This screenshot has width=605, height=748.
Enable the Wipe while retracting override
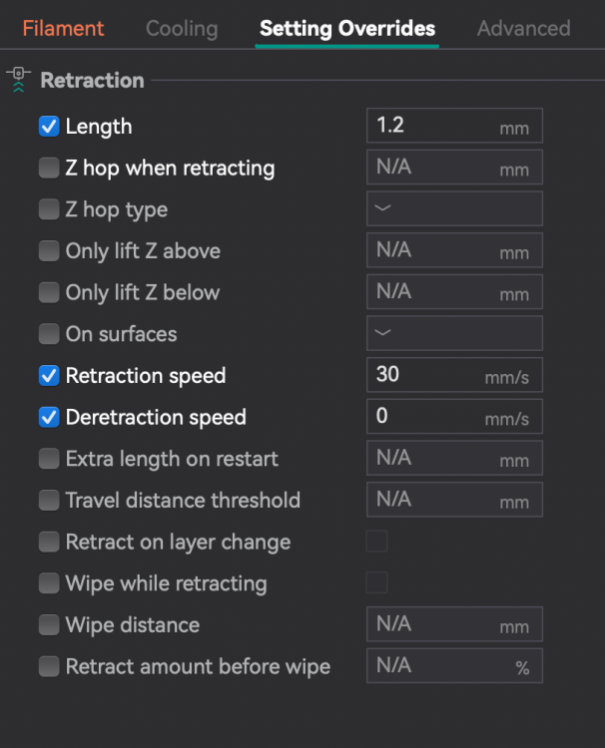pos(49,583)
